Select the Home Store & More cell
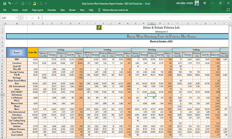 (x=17, y=81)
